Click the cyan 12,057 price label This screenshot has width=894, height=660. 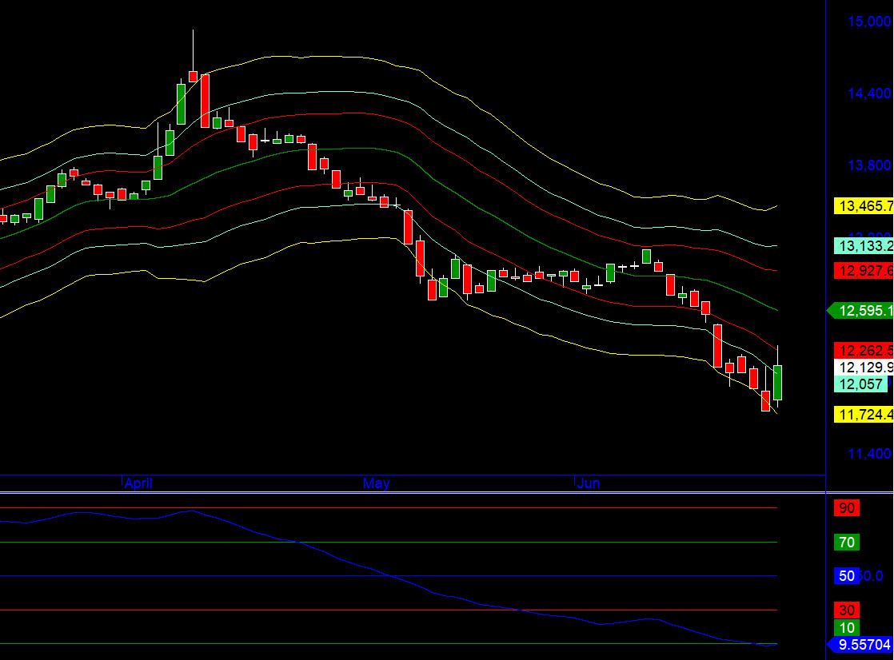[861, 384]
